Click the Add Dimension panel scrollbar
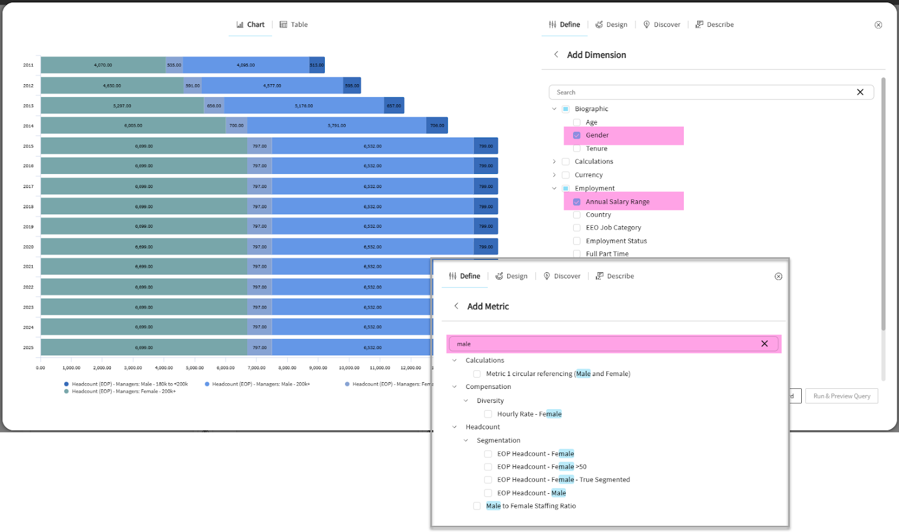Viewport: 899px width, 532px height. 883,202
